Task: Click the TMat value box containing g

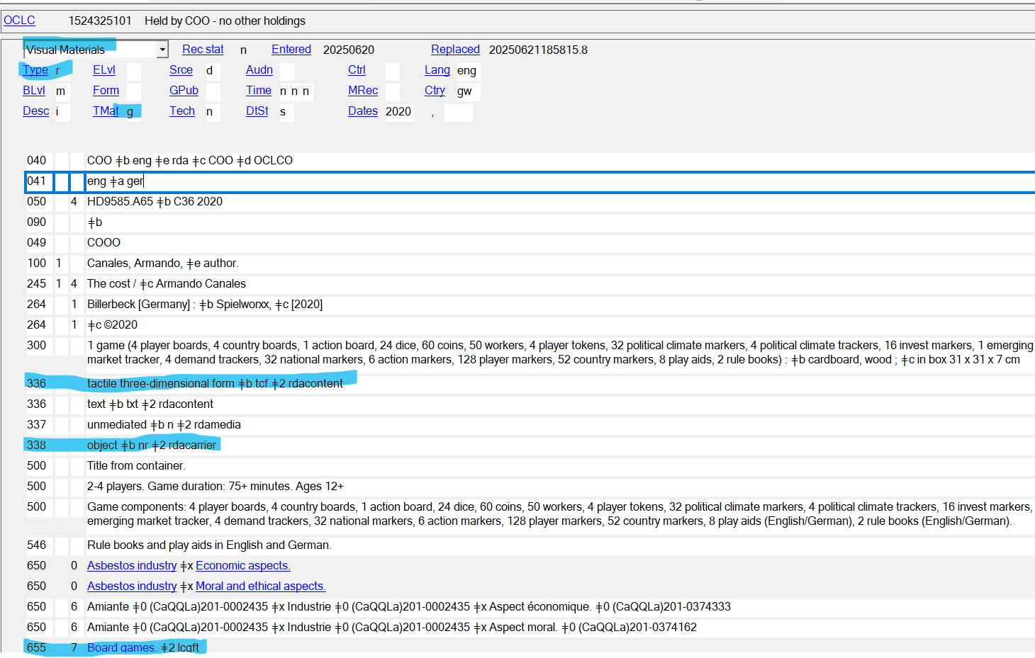Action: pos(134,112)
